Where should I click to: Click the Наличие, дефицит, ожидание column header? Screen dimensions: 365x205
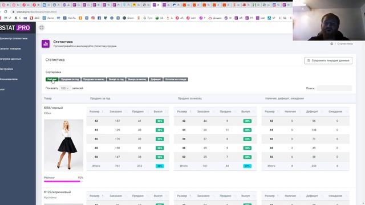point(285,99)
